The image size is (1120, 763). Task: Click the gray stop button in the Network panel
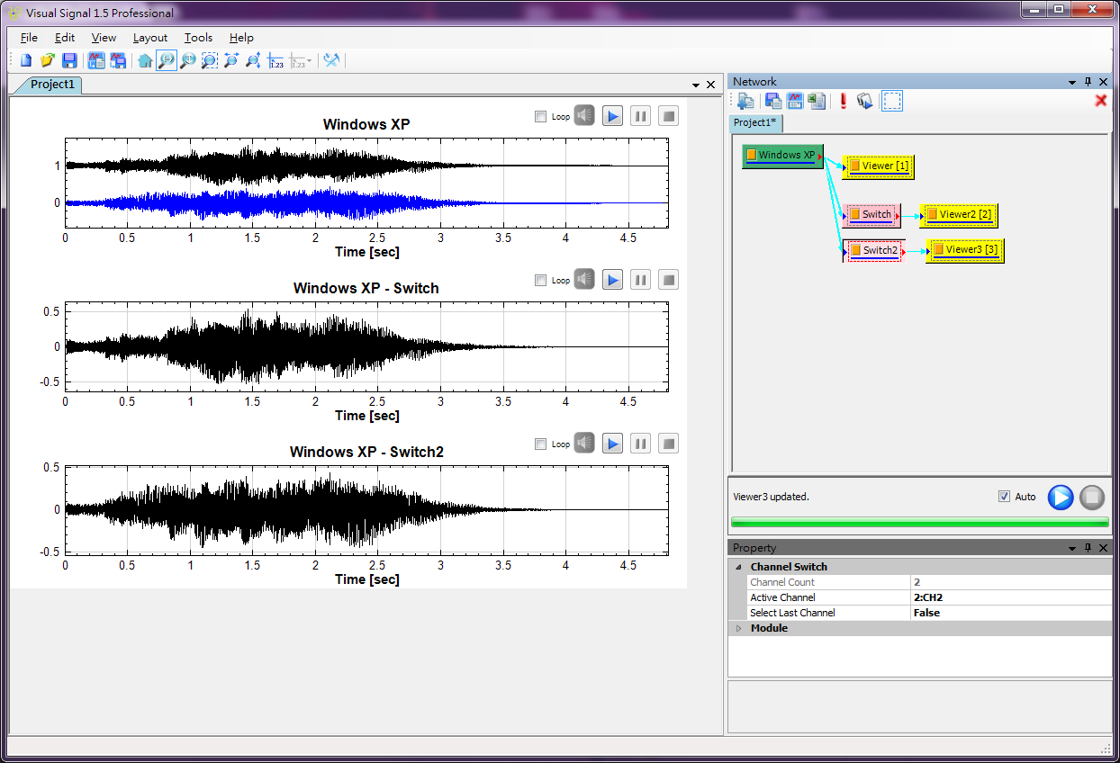click(x=1092, y=497)
